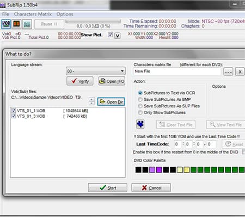The height and width of the screenshot is (222, 245).
Task: Select Save SubPictures As BMP option
Action: coord(140,99)
